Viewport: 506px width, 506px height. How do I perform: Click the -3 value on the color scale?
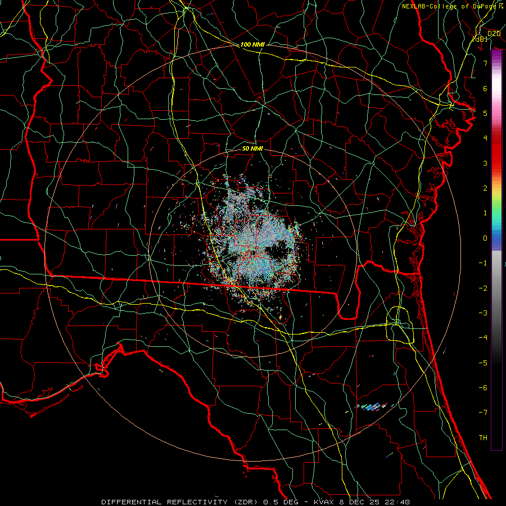coord(483,313)
